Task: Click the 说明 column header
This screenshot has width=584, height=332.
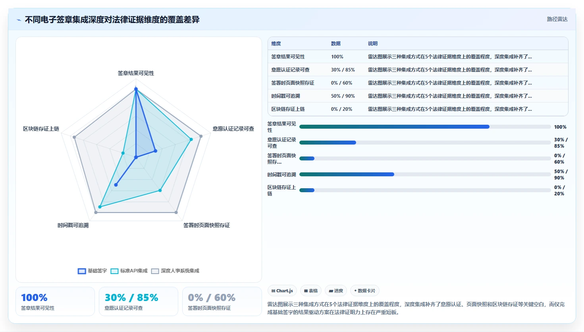Action: click(x=373, y=44)
